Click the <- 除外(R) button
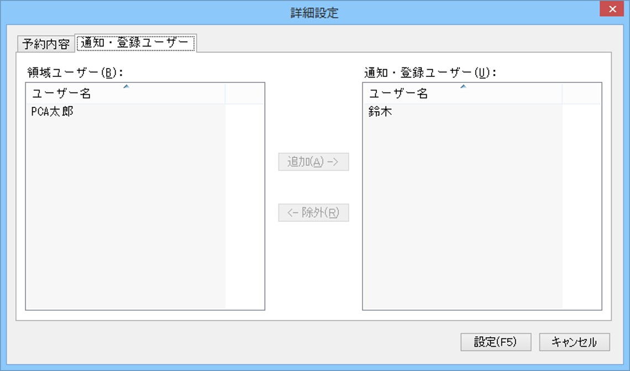Viewport: 630px width, 371px height. click(x=313, y=212)
